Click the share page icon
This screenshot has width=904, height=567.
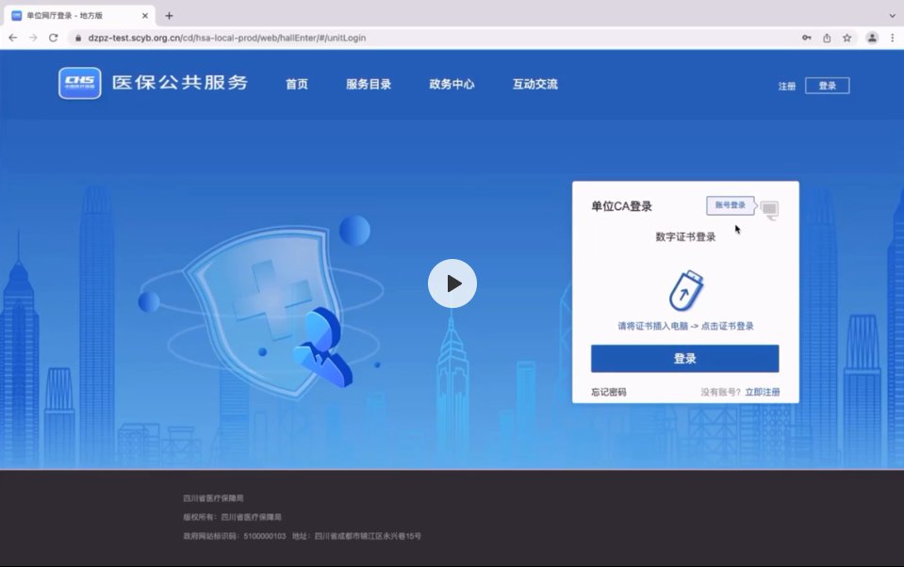pos(827,38)
